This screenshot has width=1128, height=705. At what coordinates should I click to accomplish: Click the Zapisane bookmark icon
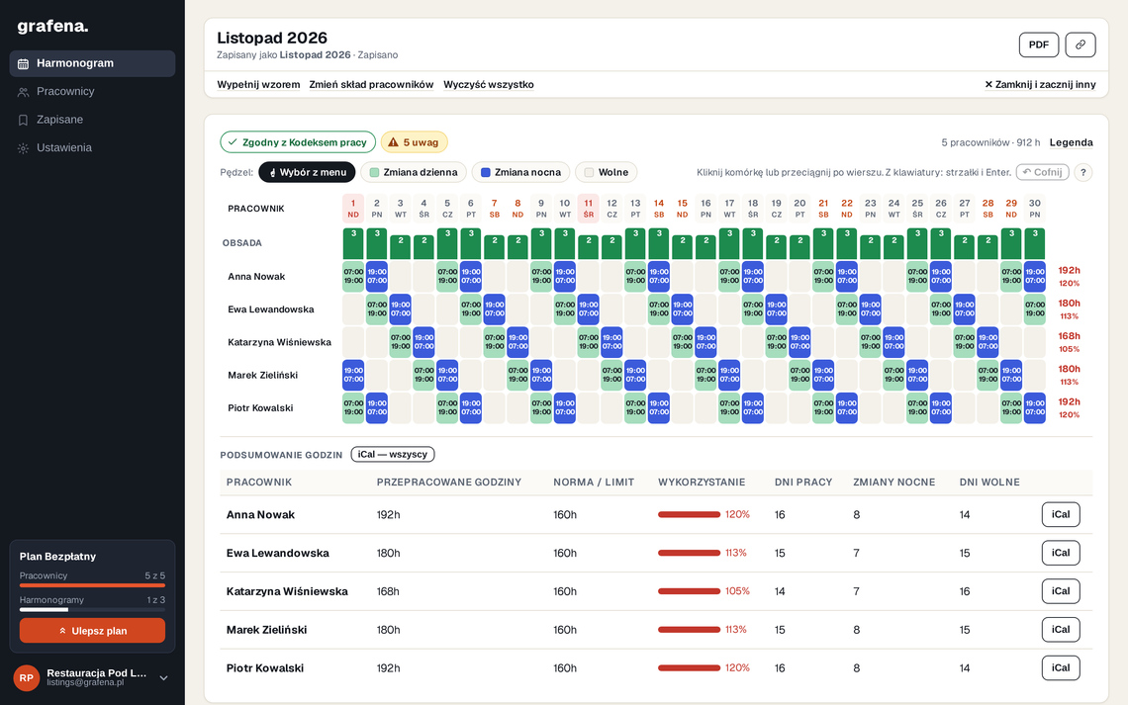click(23, 120)
